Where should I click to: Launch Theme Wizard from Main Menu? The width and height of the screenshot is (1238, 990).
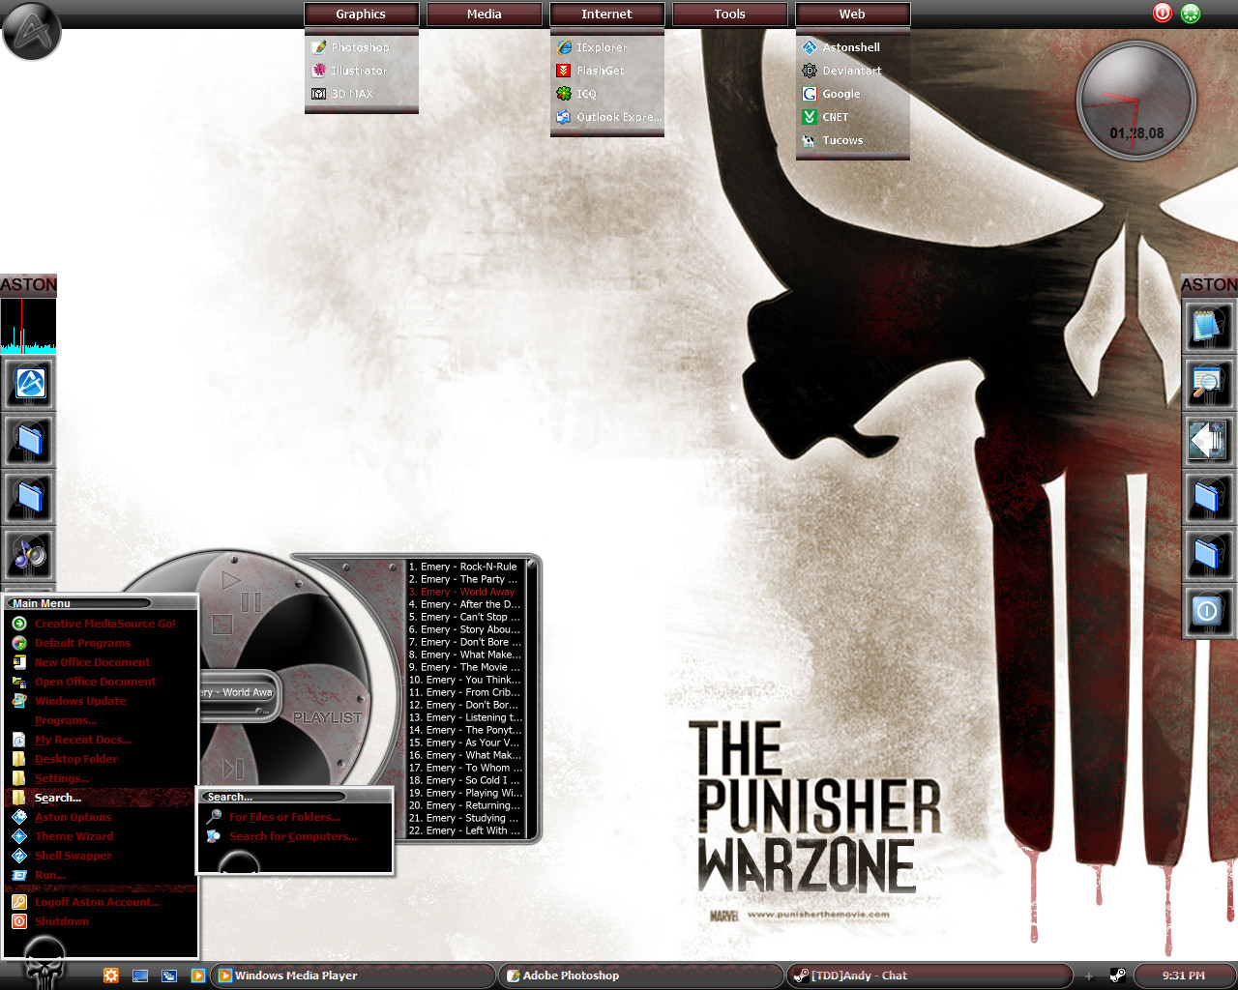[x=102, y=836]
